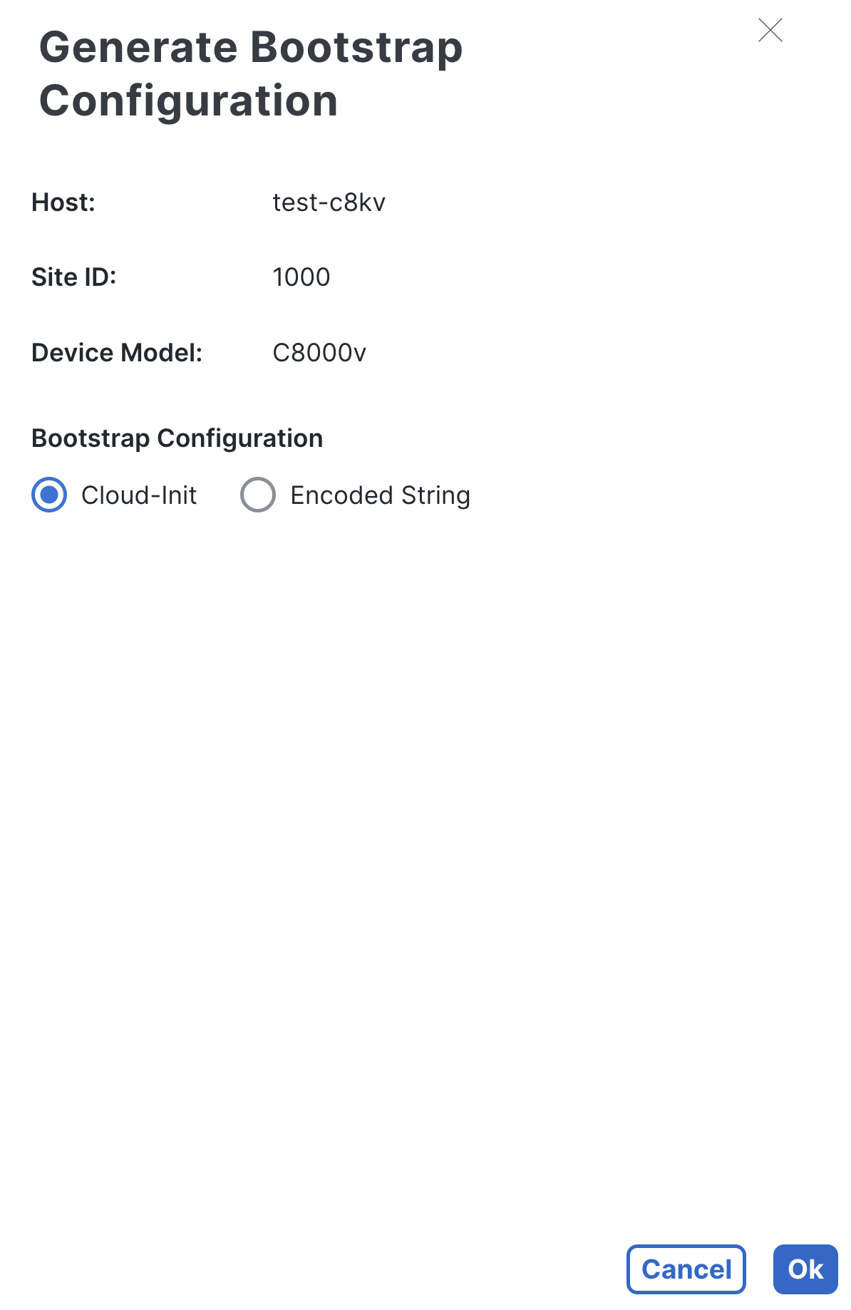Viewport: 851px width, 1310px height.
Task: Select the host value test-c8kv
Action: click(x=329, y=202)
